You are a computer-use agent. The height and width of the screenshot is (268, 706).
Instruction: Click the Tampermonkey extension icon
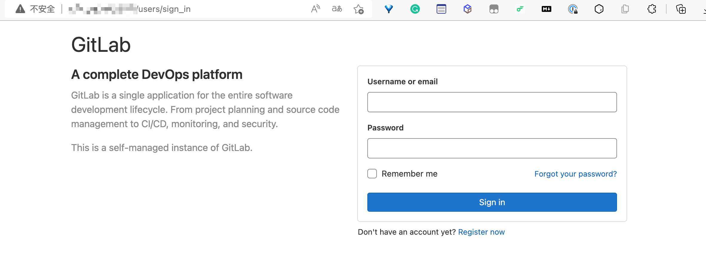click(x=494, y=9)
